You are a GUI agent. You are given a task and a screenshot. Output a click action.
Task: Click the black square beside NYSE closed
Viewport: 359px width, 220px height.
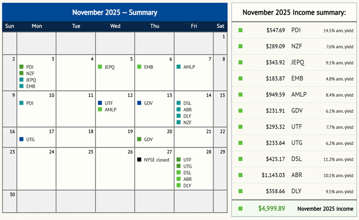(x=140, y=160)
